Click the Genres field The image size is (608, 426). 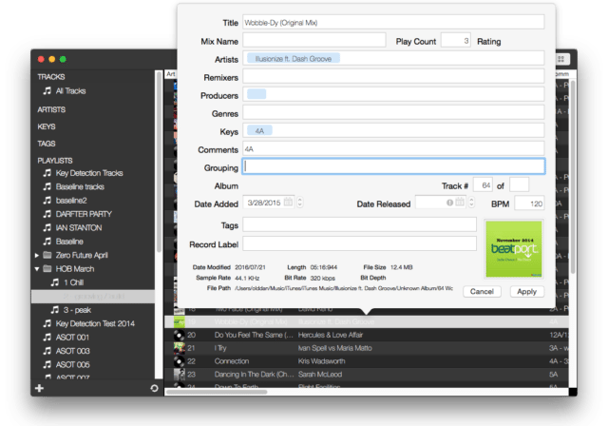[393, 112]
